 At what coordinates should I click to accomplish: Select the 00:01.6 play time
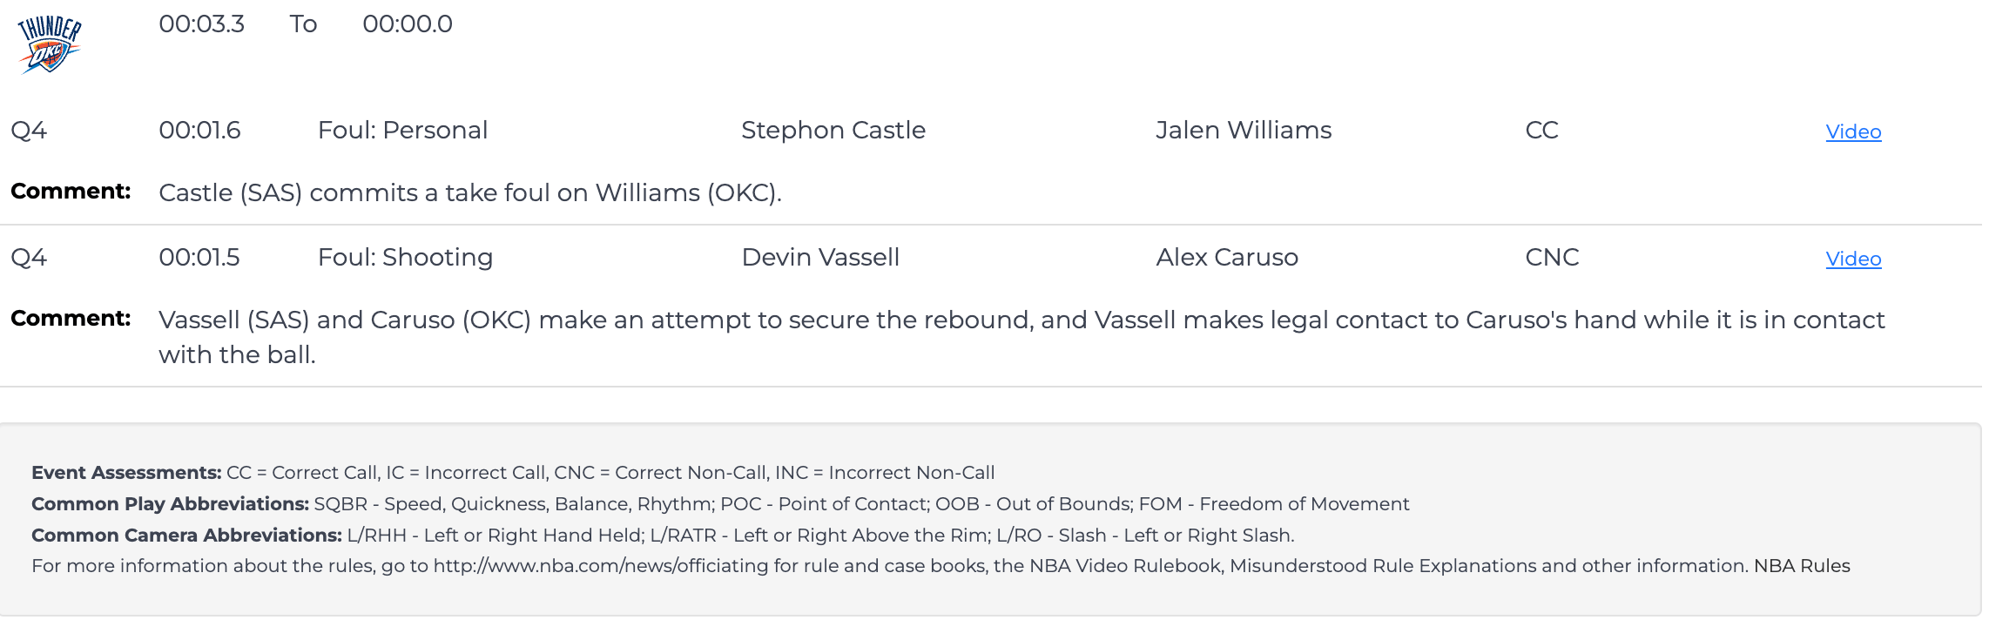[199, 130]
